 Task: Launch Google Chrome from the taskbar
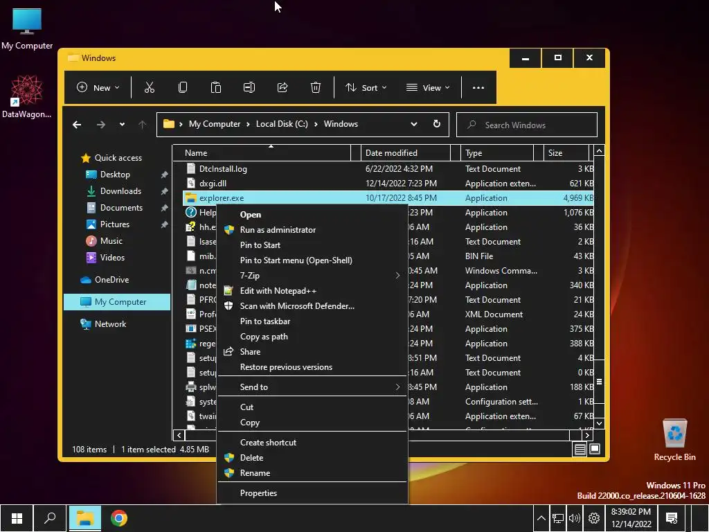119,518
